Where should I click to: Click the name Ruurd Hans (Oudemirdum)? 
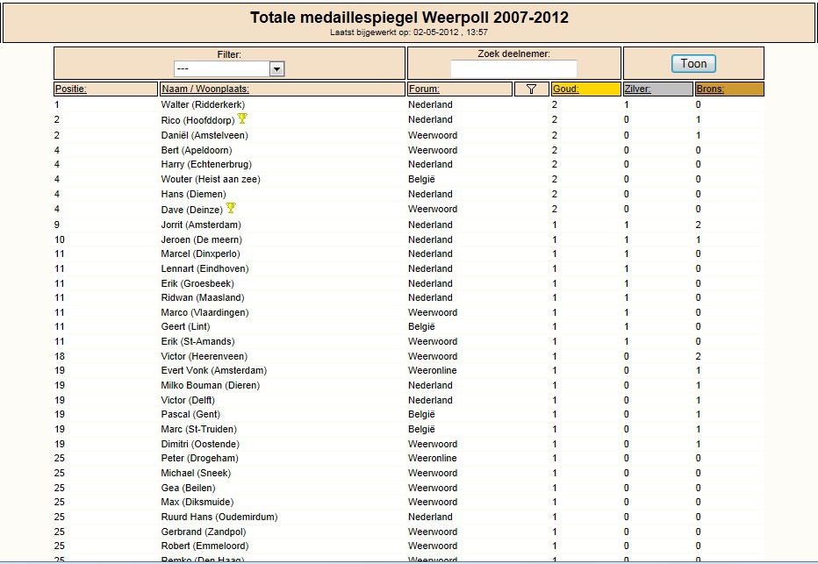point(219,517)
